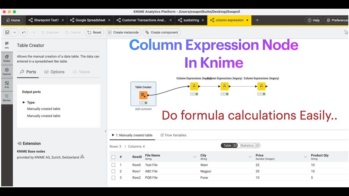
Task: Open the Monitor sidebar panel
Action: point(7,98)
